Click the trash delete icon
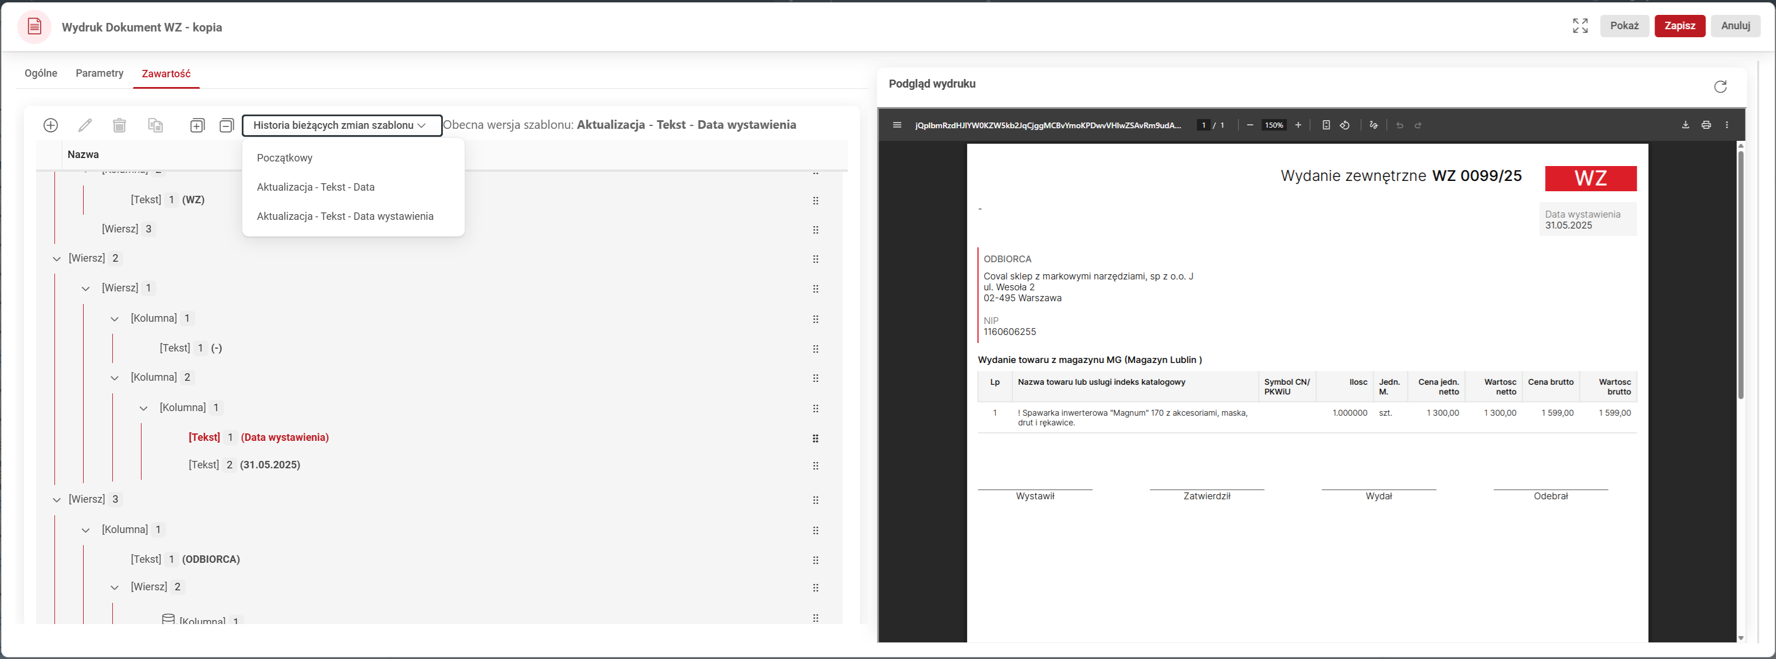The width and height of the screenshot is (1776, 659). 119,125
